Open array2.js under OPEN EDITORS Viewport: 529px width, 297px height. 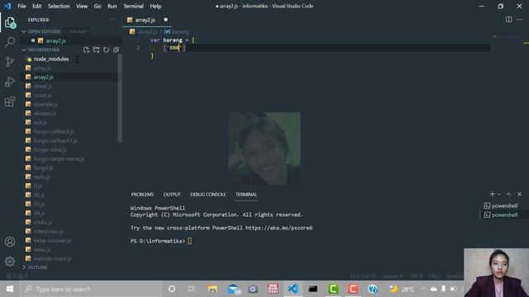point(55,40)
